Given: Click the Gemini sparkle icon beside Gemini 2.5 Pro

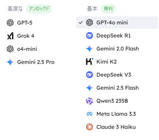Looking at the screenshot, I should [x=10, y=62].
